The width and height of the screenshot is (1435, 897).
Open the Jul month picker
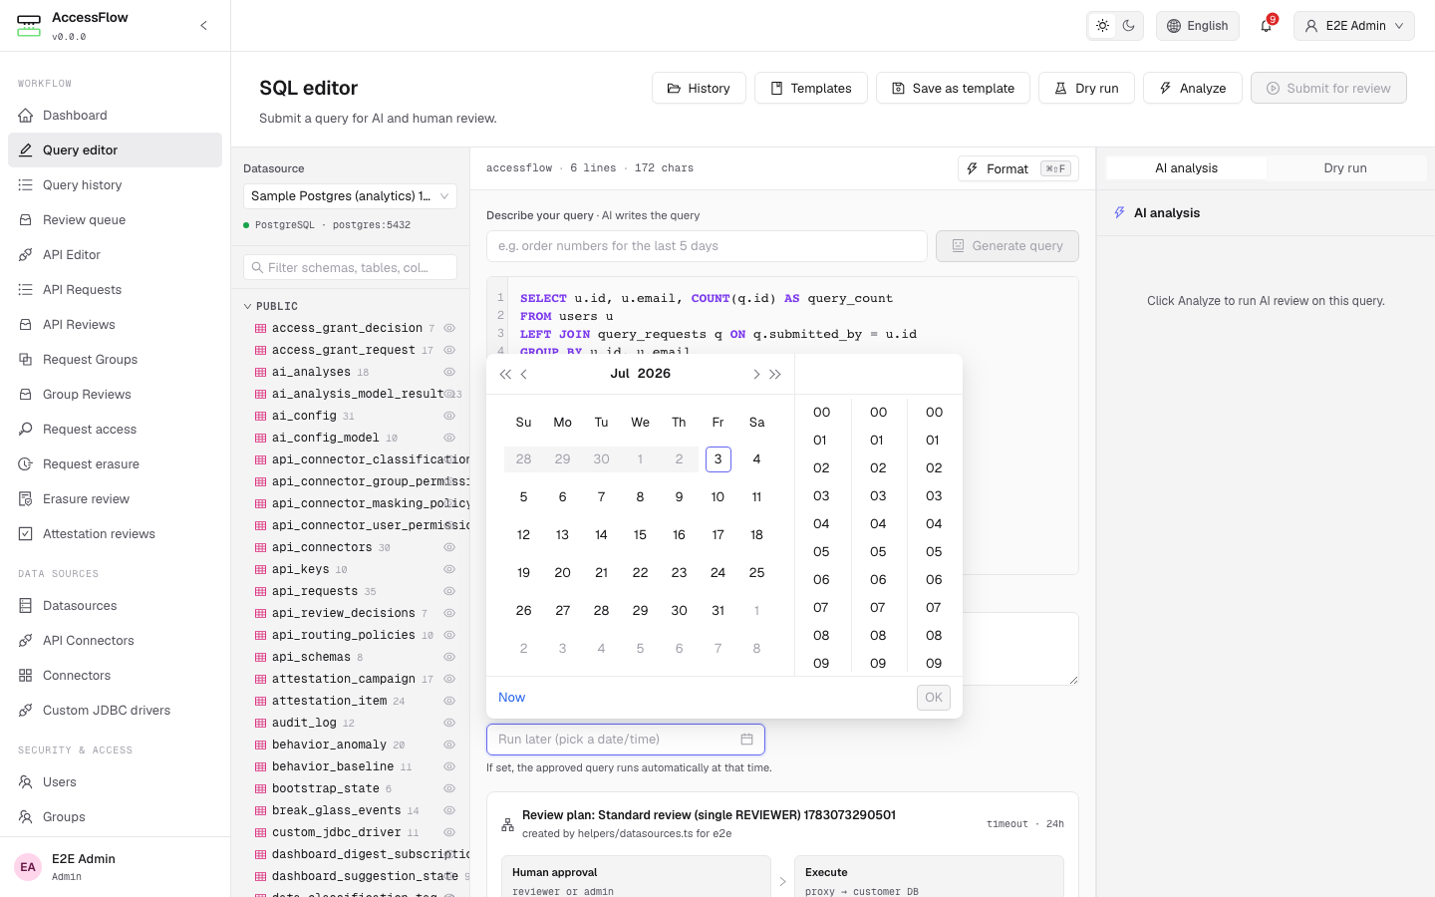(620, 373)
